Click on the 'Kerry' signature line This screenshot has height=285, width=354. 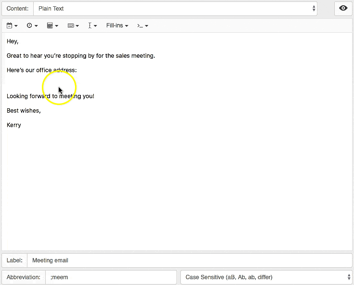(x=14, y=125)
